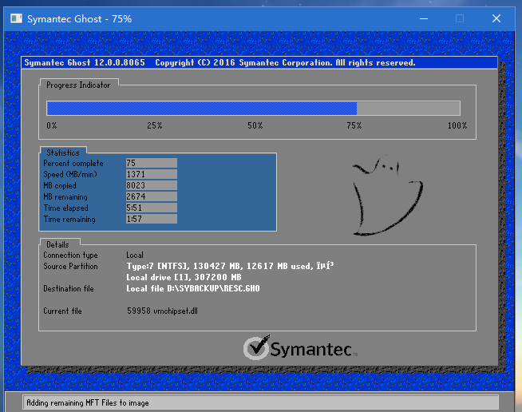
Task: Click the Adding remaining MFT Files status bar
Action: (x=261, y=402)
